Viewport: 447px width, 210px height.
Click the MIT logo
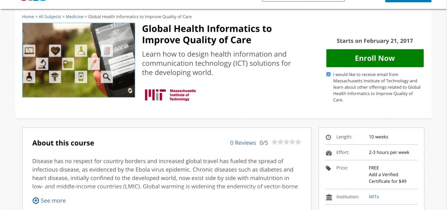(x=170, y=95)
